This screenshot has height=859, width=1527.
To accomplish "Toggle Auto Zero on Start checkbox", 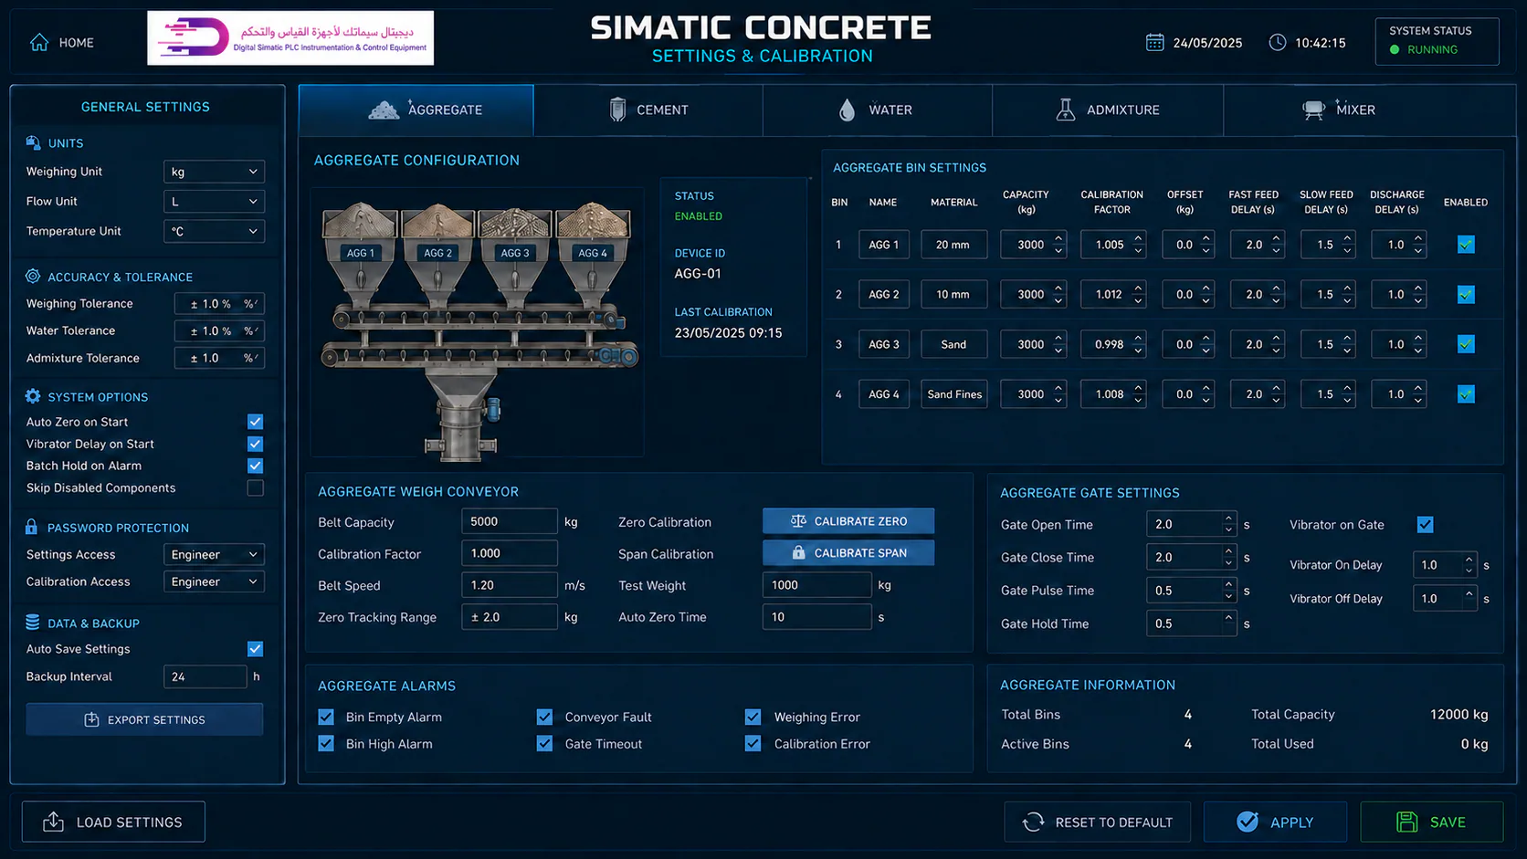I will click(x=256, y=422).
